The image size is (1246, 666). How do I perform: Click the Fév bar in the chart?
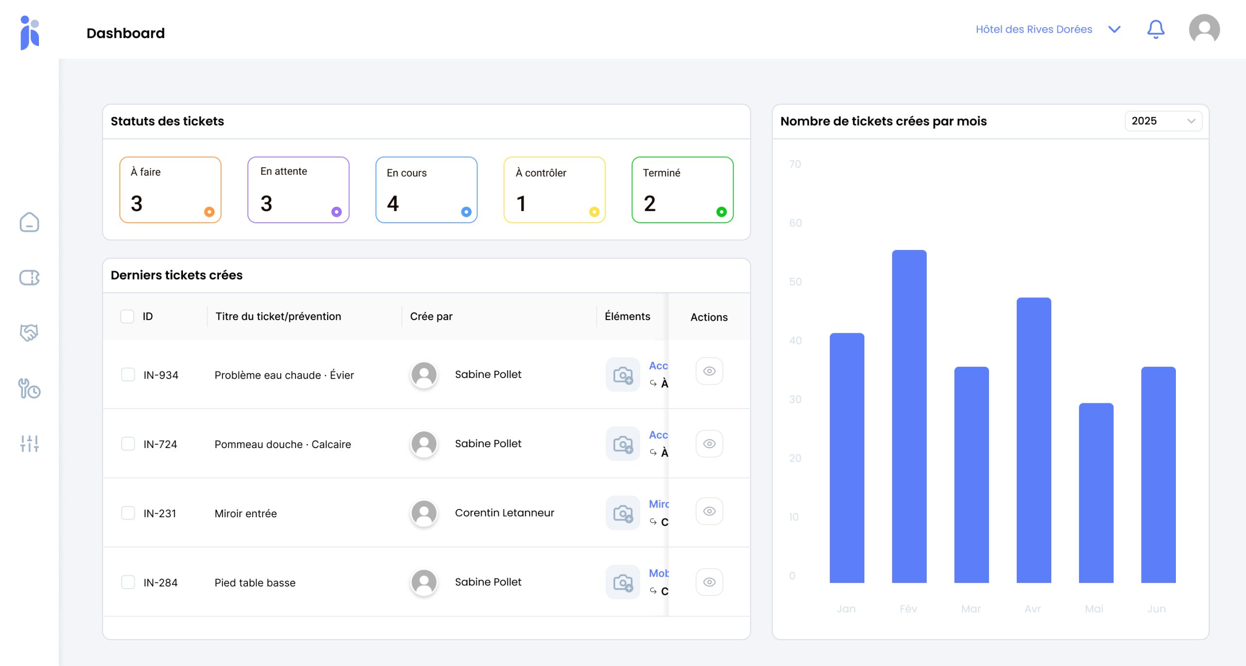[x=909, y=416]
